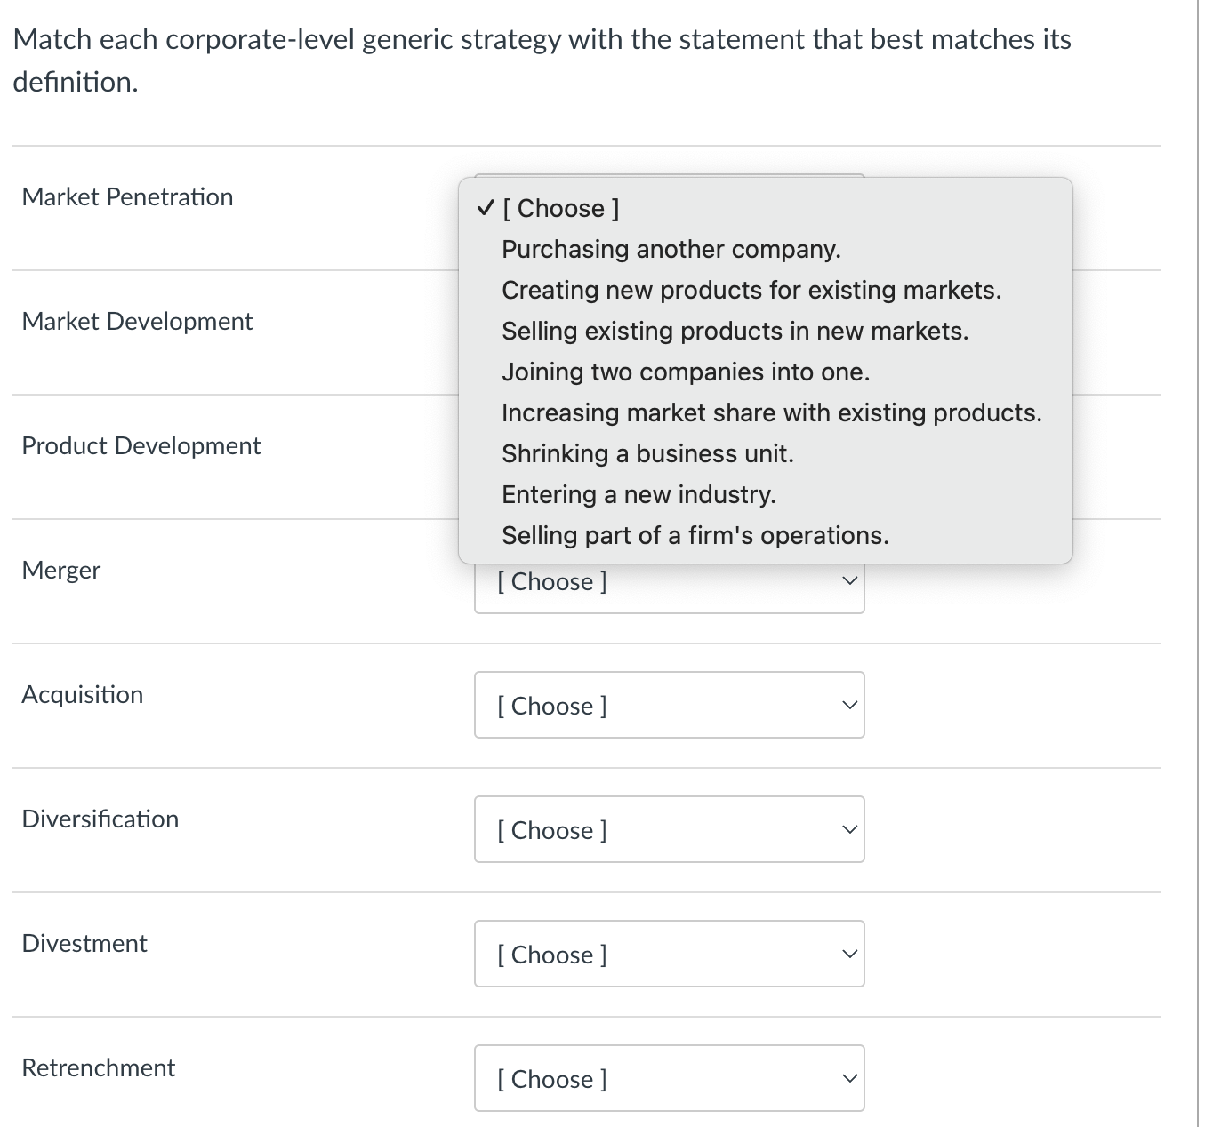Image resolution: width=1213 pixels, height=1127 pixels.
Task: Click the "Divestment" row label
Action: coord(84,943)
